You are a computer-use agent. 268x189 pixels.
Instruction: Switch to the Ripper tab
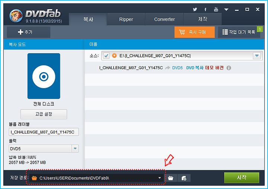[x=126, y=19]
